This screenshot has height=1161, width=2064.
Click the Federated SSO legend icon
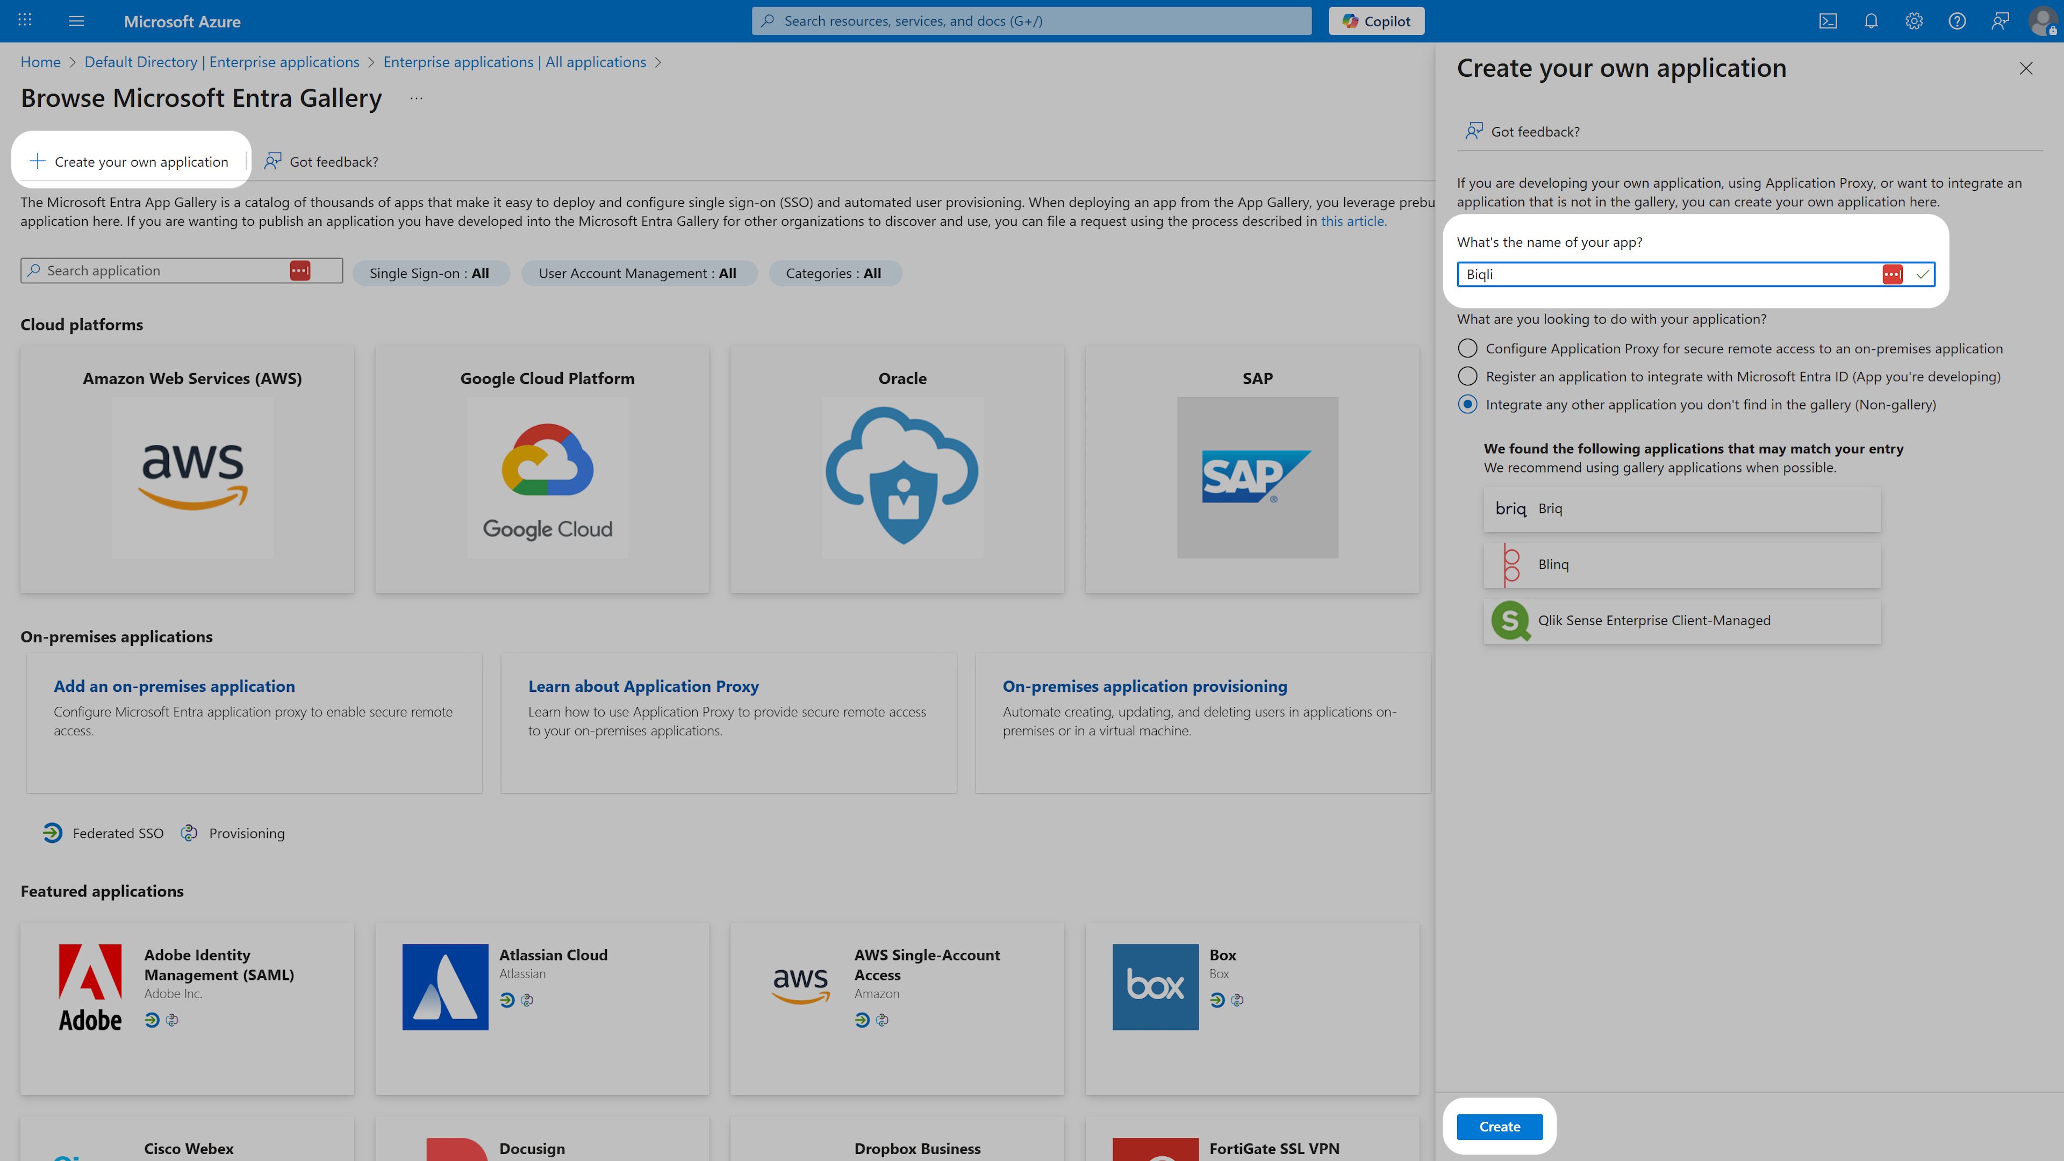coord(52,833)
